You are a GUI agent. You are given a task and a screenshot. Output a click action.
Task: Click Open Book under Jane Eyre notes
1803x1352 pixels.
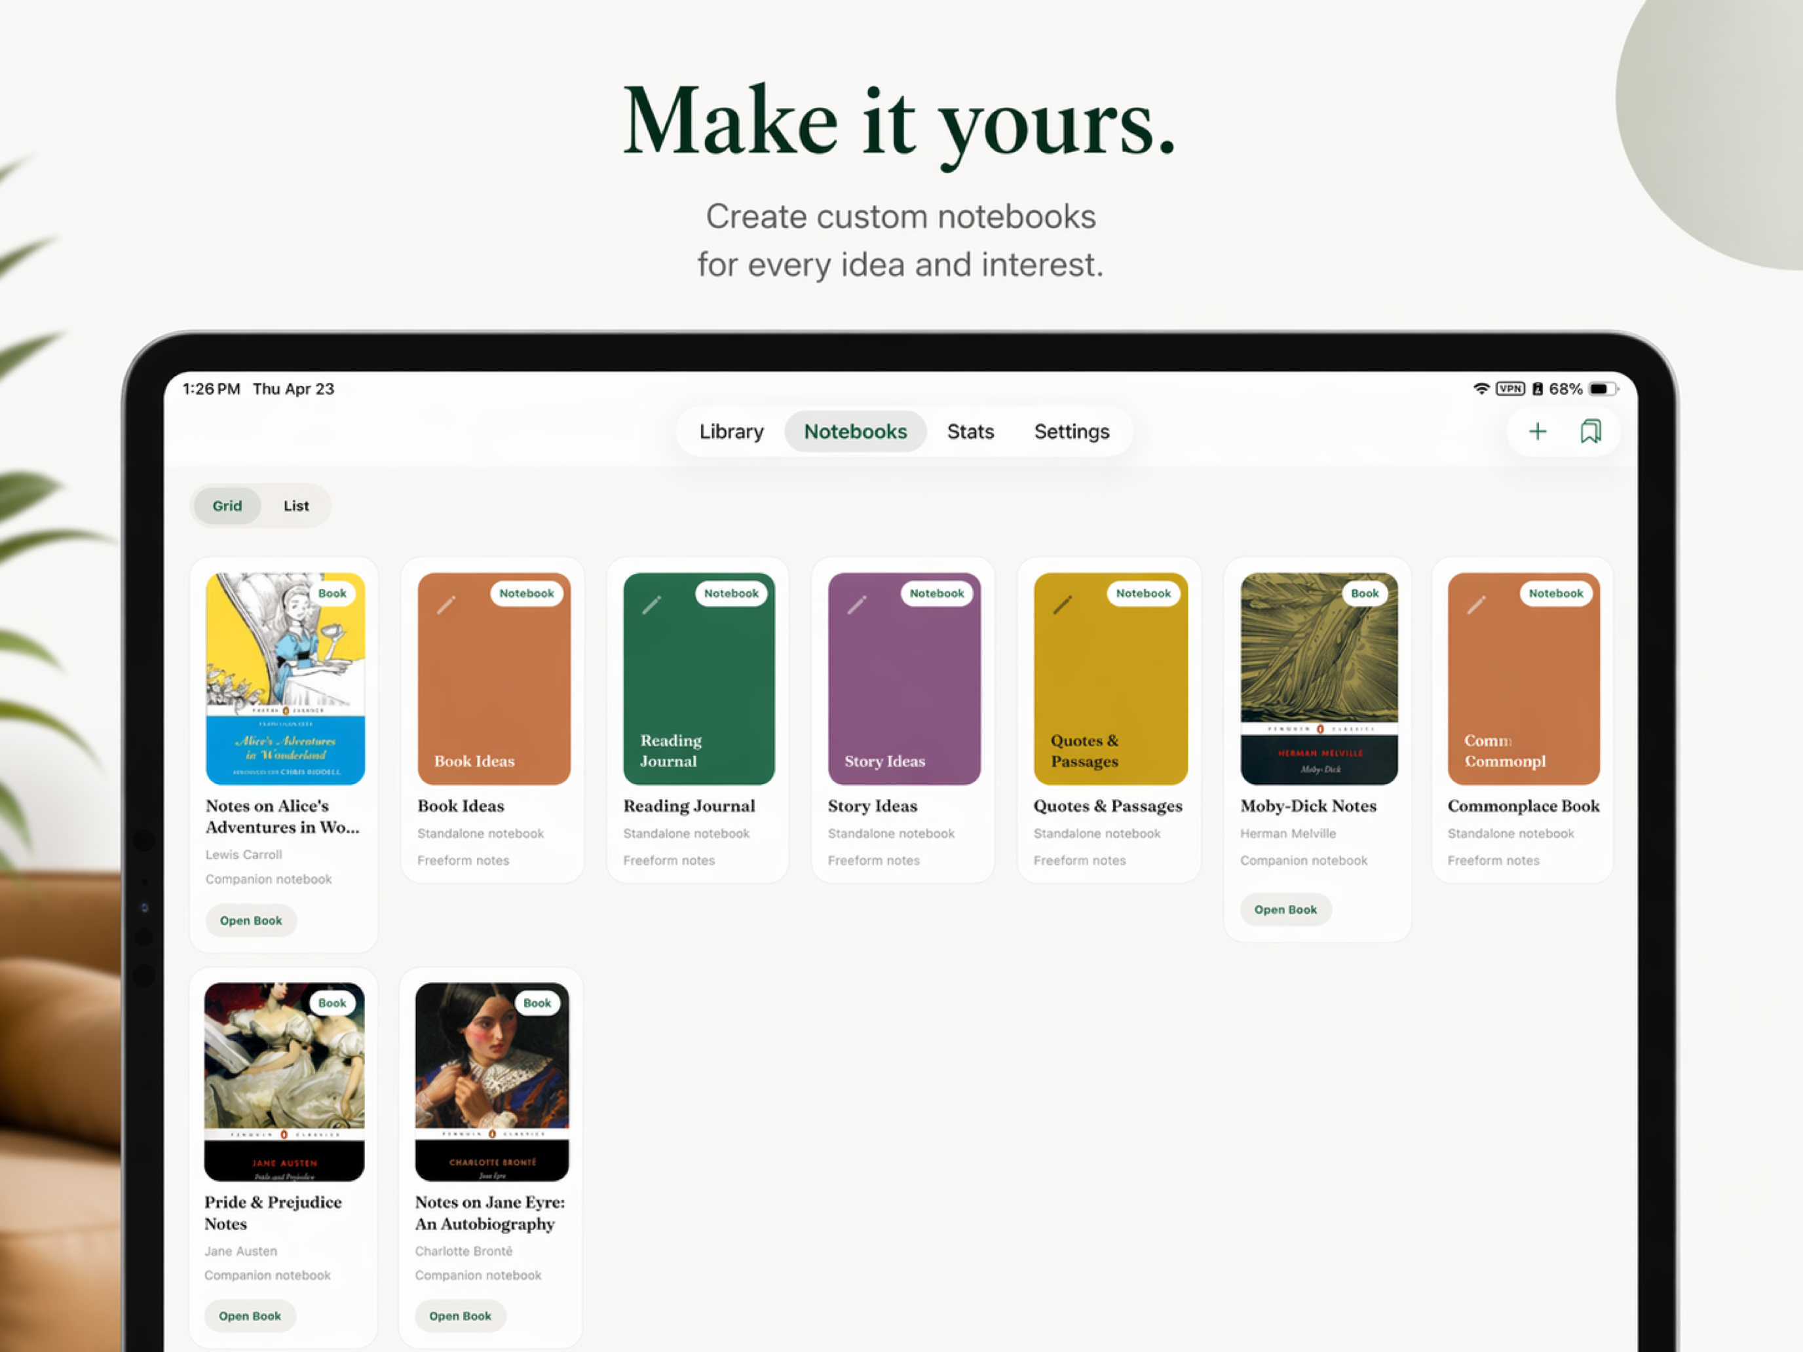point(461,1316)
